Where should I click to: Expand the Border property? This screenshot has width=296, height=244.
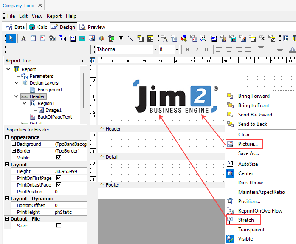(x=14, y=150)
